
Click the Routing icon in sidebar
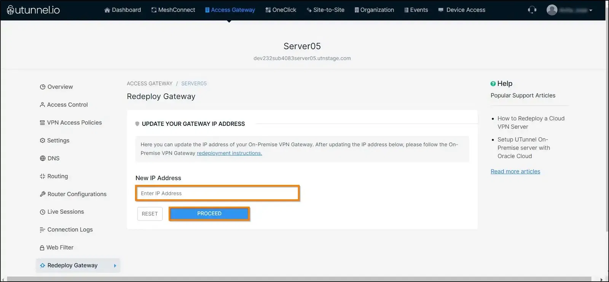(42, 176)
